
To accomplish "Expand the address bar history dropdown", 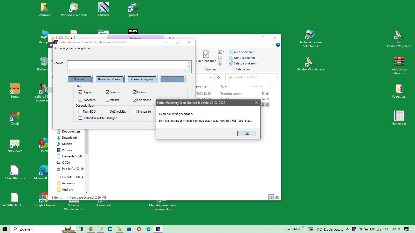I will [211, 77].
